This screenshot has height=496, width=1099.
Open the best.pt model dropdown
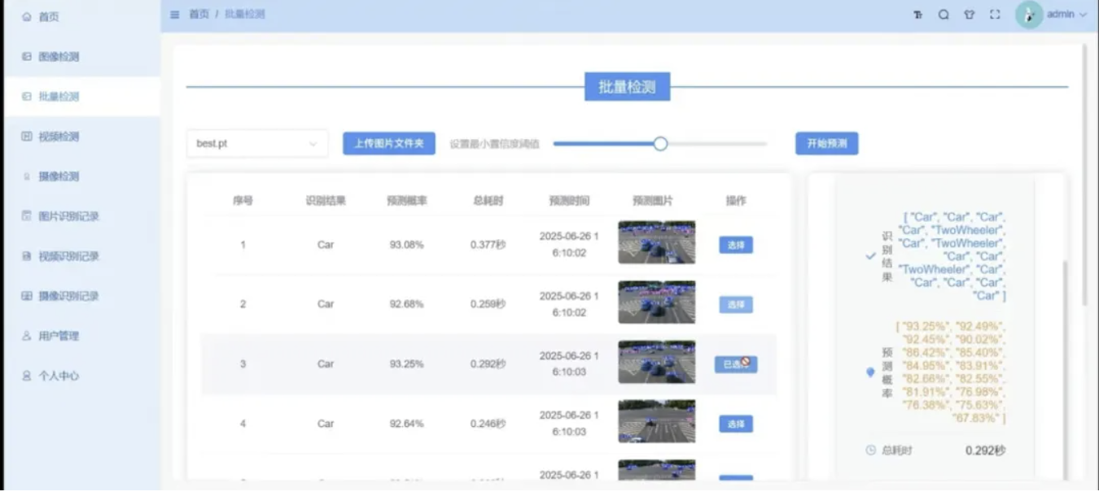pyautogui.click(x=257, y=143)
